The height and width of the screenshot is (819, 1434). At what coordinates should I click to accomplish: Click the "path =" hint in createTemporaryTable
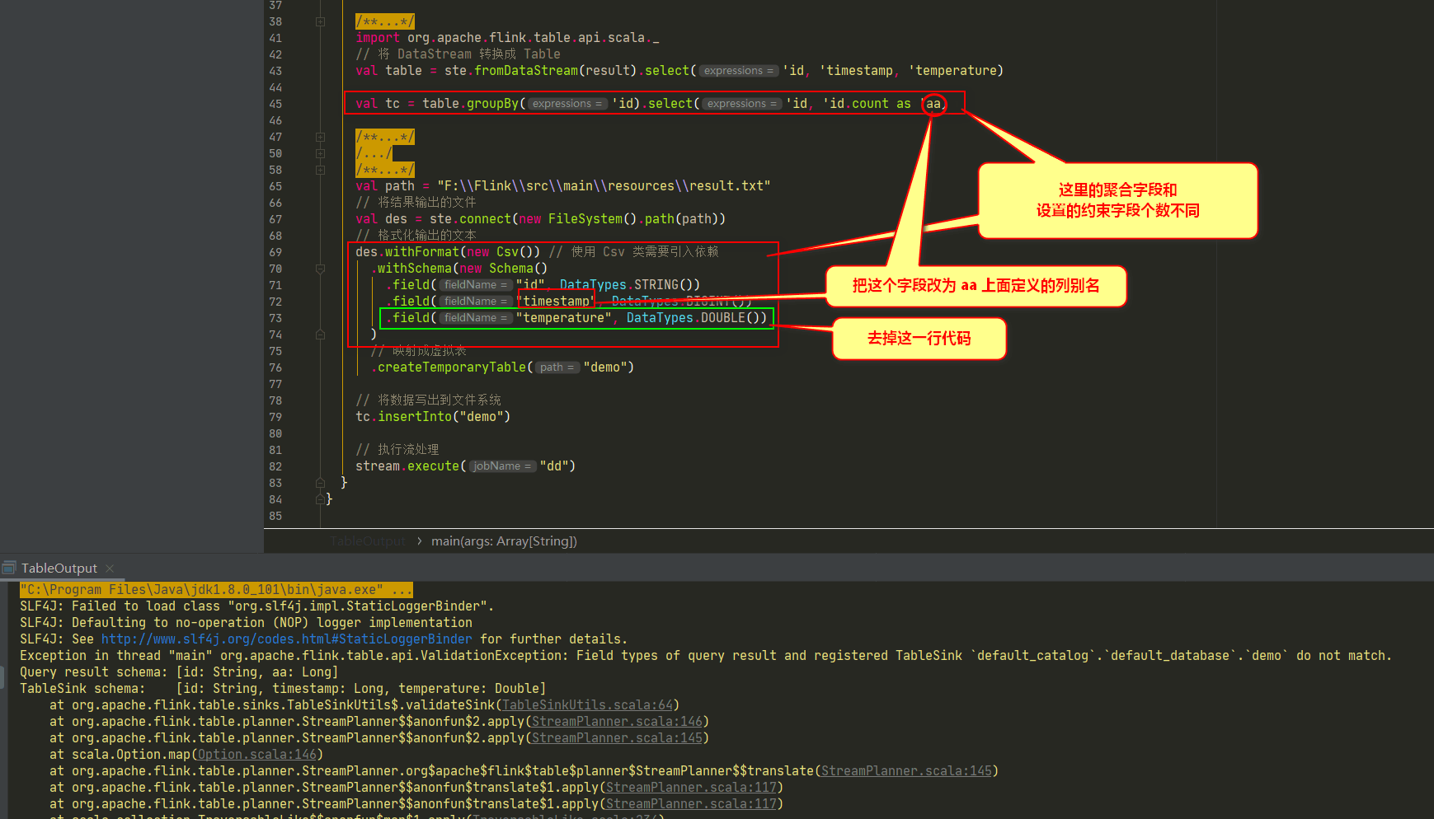click(x=557, y=367)
